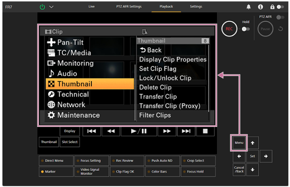Click the notification bell icon

click(x=249, y=7)
